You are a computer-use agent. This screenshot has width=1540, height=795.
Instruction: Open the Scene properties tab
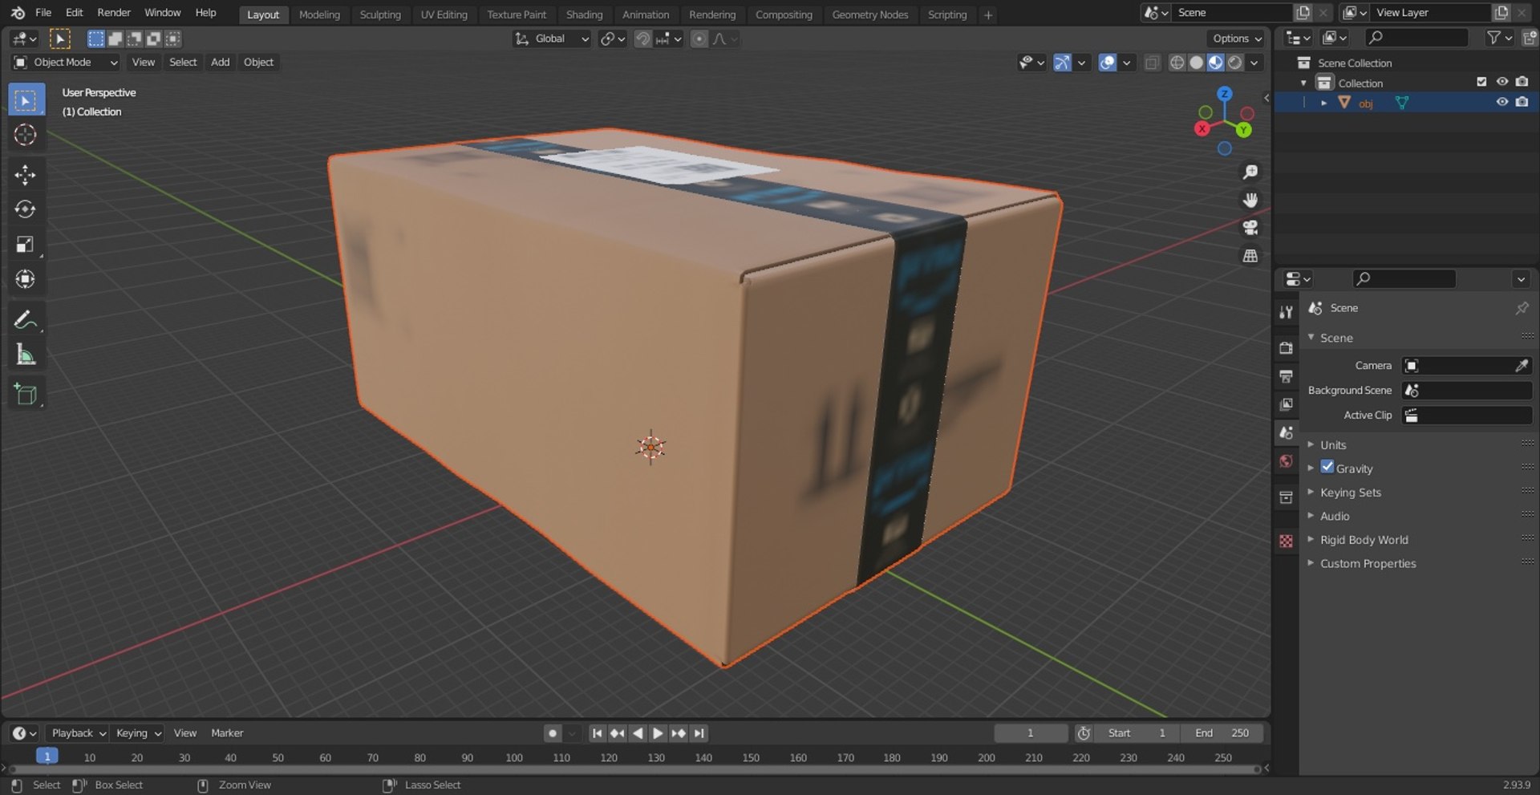tap(1287, 432)
